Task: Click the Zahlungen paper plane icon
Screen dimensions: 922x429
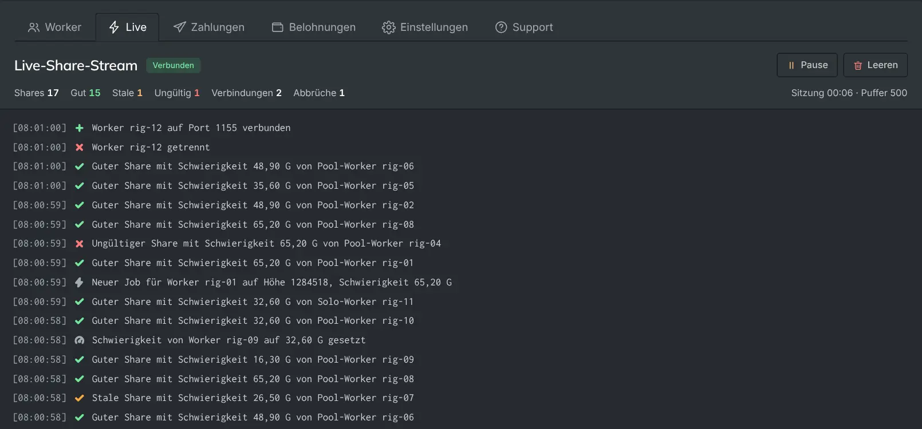Action: (x=179, y=27)
